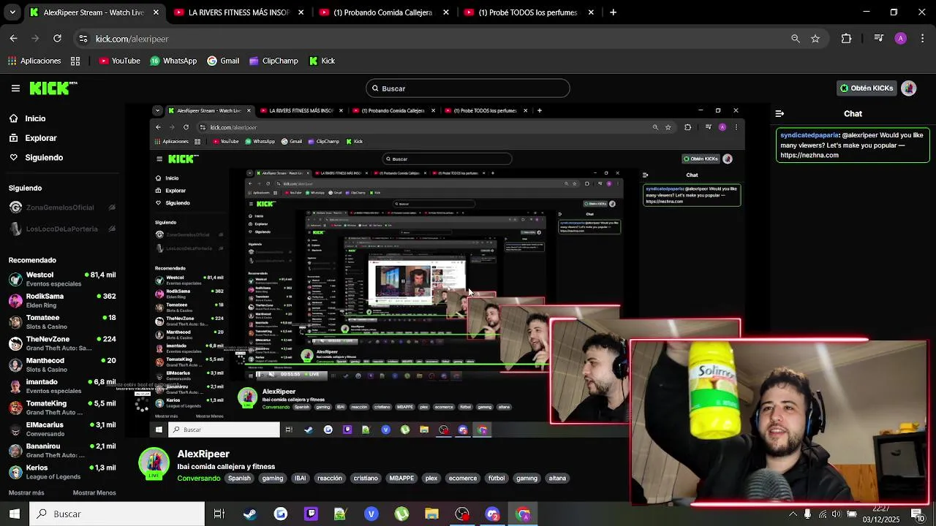Open Logitech G HUB from the taskbar
The height and width of the screenshot is (526, 936).
click(280, 514)
